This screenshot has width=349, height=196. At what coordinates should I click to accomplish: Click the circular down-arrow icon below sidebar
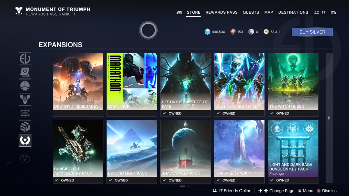tap(25, 158)
